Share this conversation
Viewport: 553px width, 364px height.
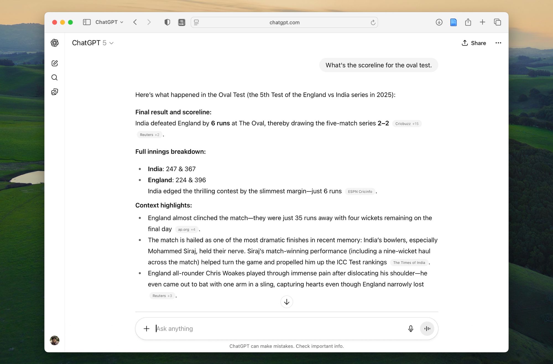[474, 43]
